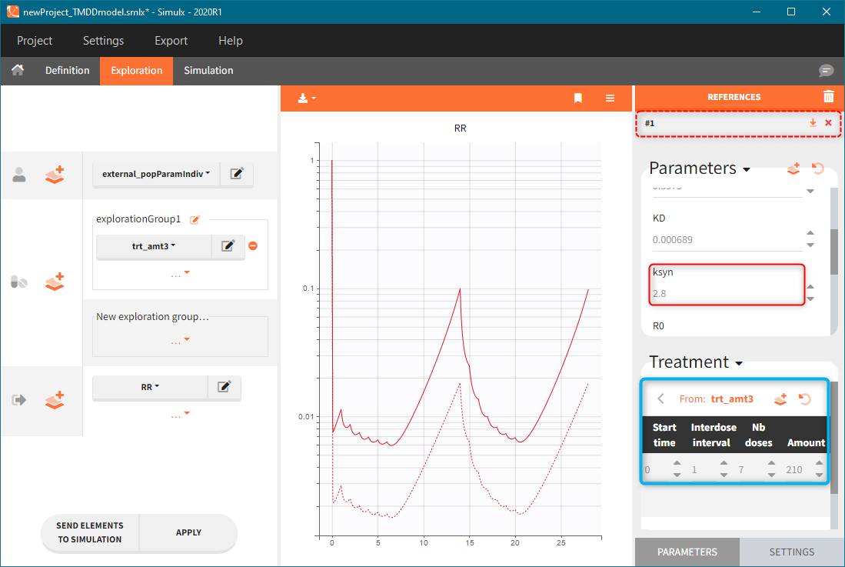Viewport: 845px width, 567px height.
Task: Reset Treatment values with the undo icon
Action: tap(804, 399)
